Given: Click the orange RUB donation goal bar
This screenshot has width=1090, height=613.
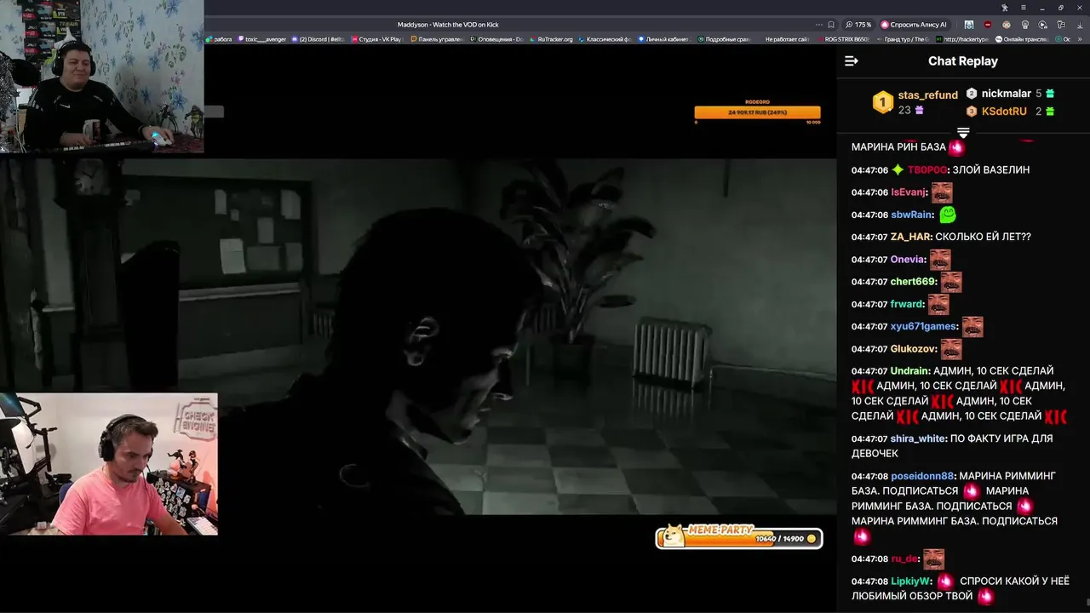Looking at the screenshot, I should [x=757, y=112].
